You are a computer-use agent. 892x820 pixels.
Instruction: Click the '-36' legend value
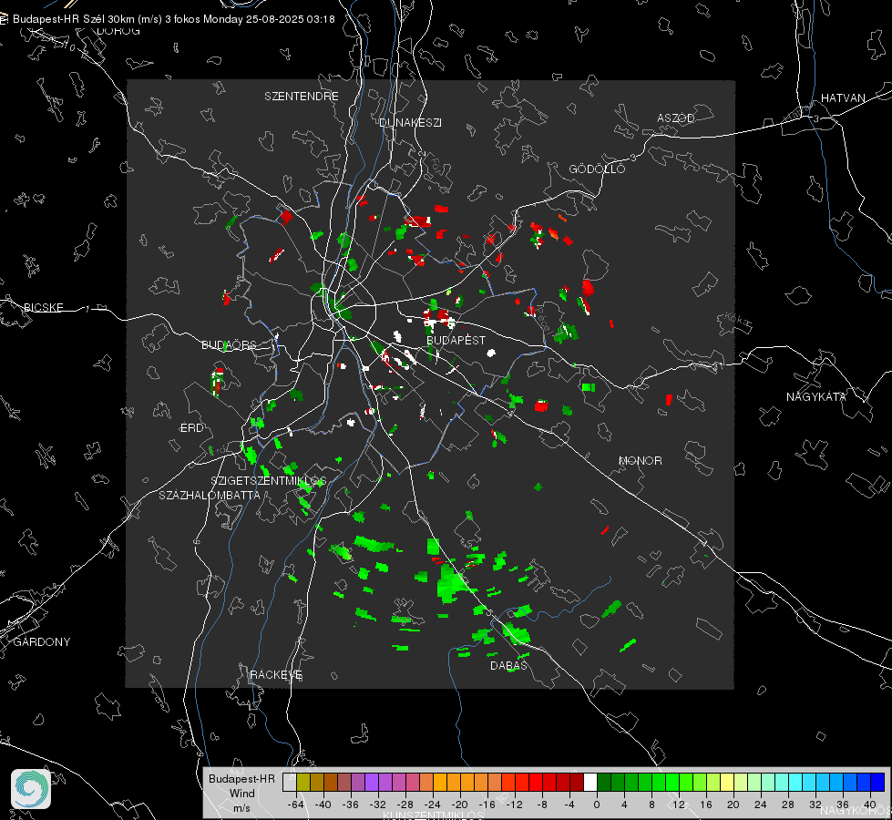(351, 805)
